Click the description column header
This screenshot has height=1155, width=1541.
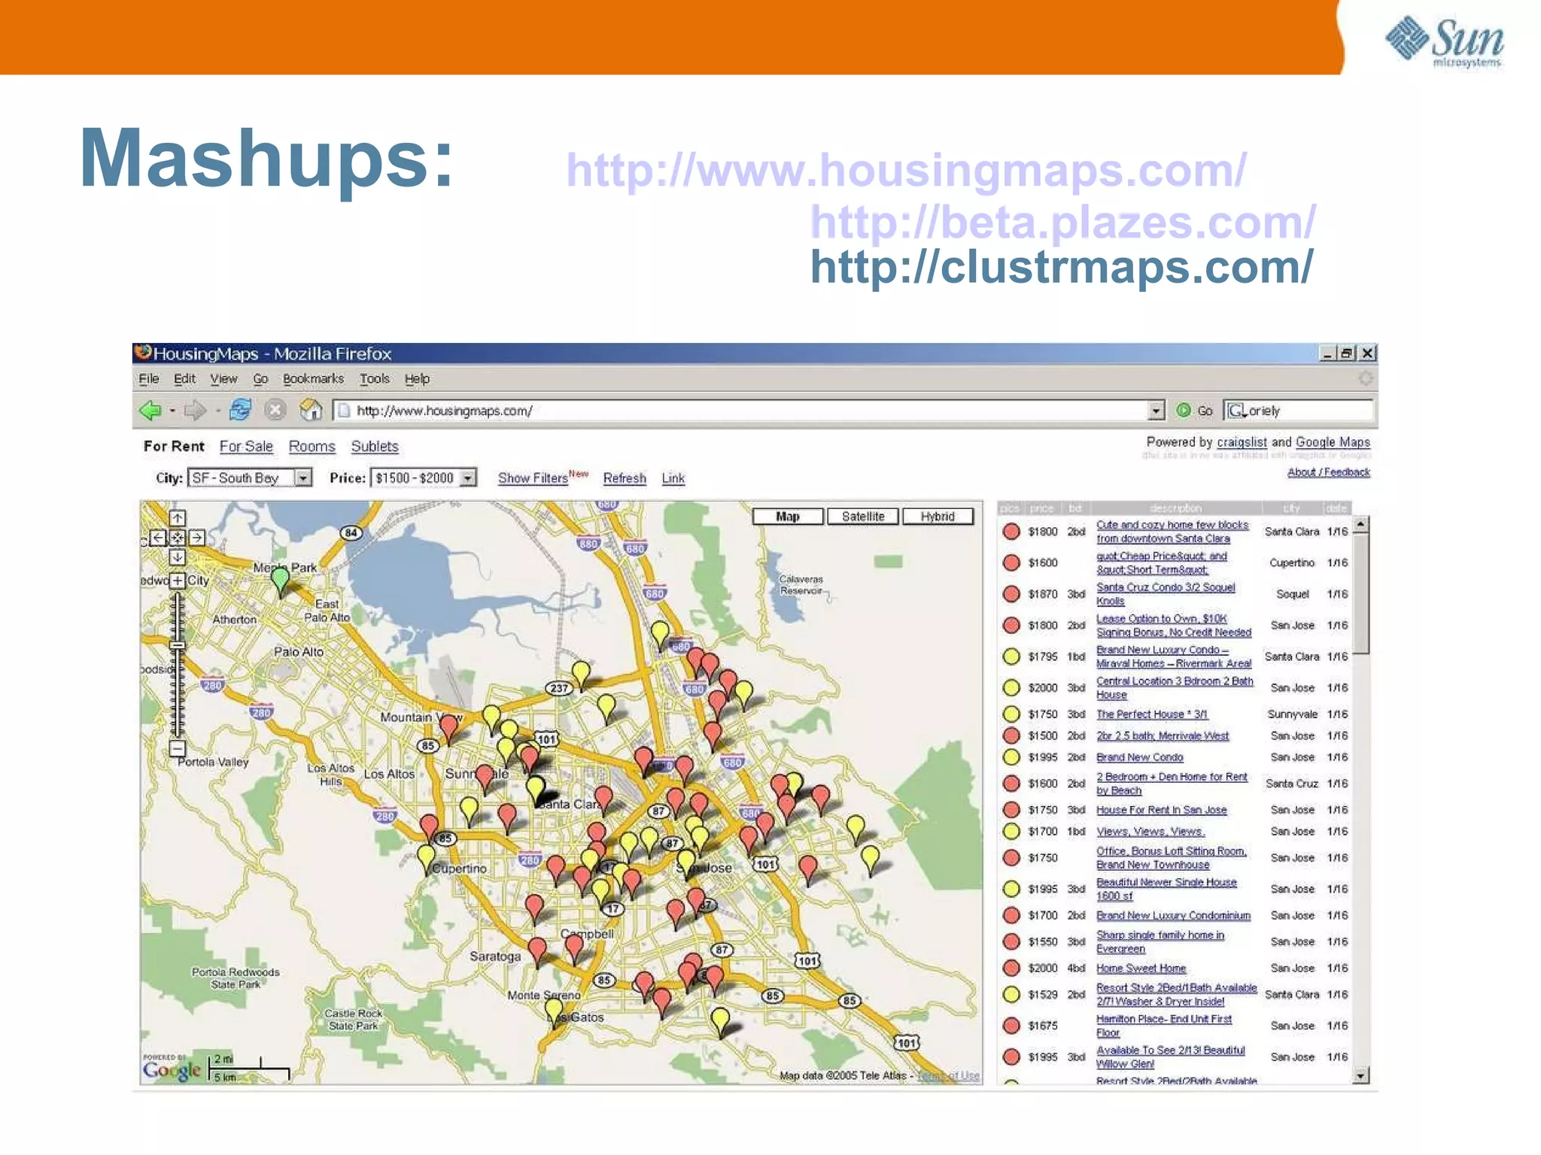tap(1175, 508)
